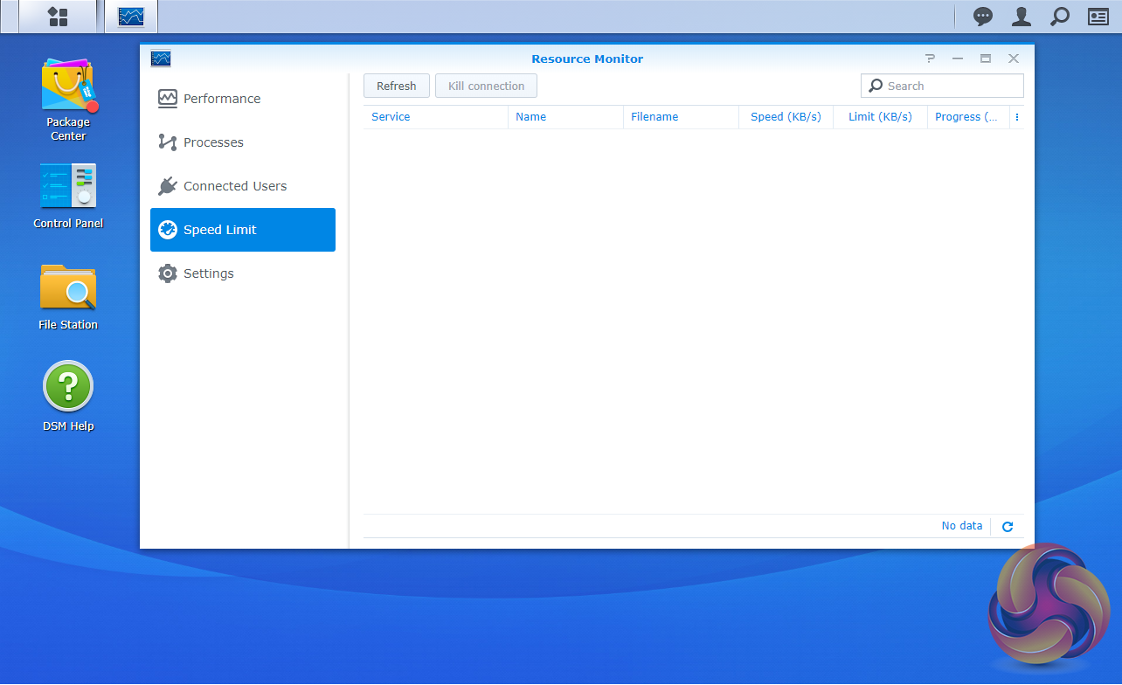This screenshot has width=1122, height=685.
Task: Switch to the Performance tab
Action: (222, 99)
